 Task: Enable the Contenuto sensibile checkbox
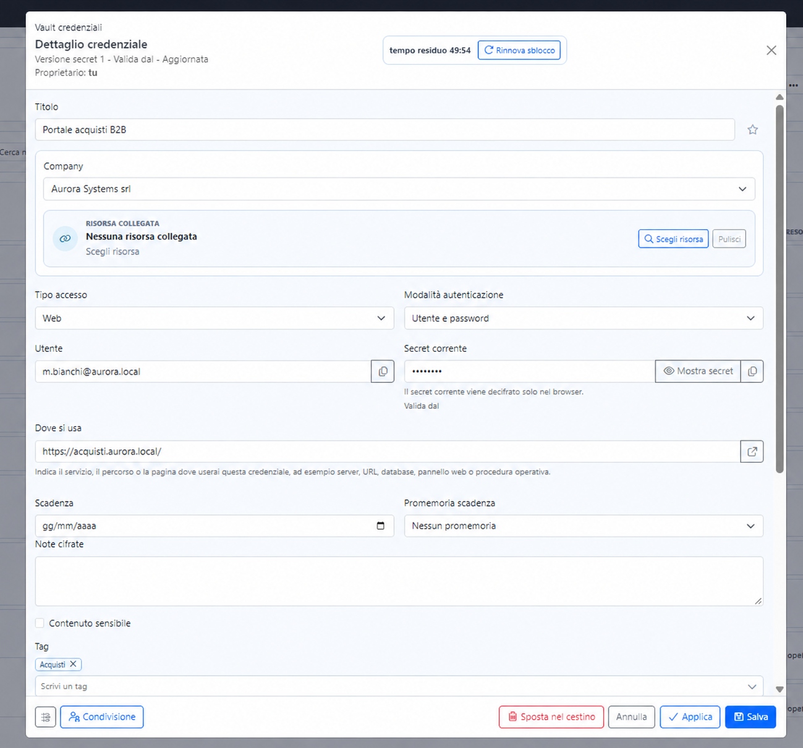pos(40,623)
